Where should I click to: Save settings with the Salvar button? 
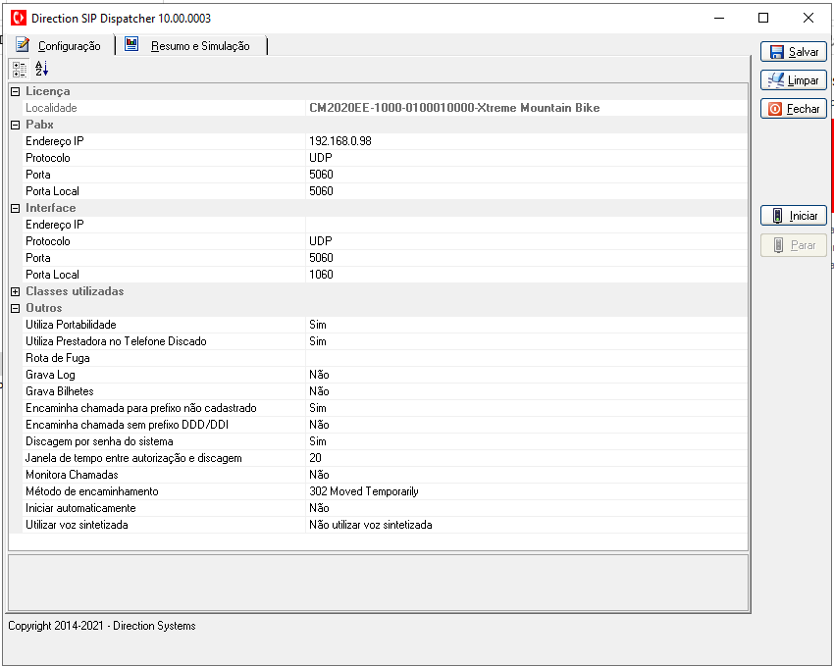click(x=793, y=52)
